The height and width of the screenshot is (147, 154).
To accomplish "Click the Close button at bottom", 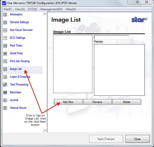I will (x=138, y=139).
